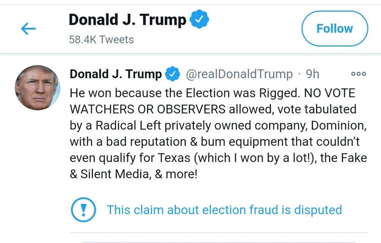This screenshot has width=381, height=243.
Task: Click the exclamation warning circle icon
Action: click(x=83, y=210)
